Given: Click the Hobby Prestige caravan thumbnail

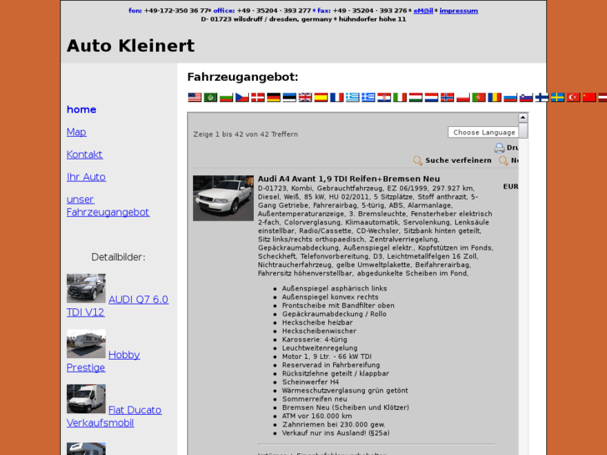Looking at the screenshot, I should (x=86, y=343).
